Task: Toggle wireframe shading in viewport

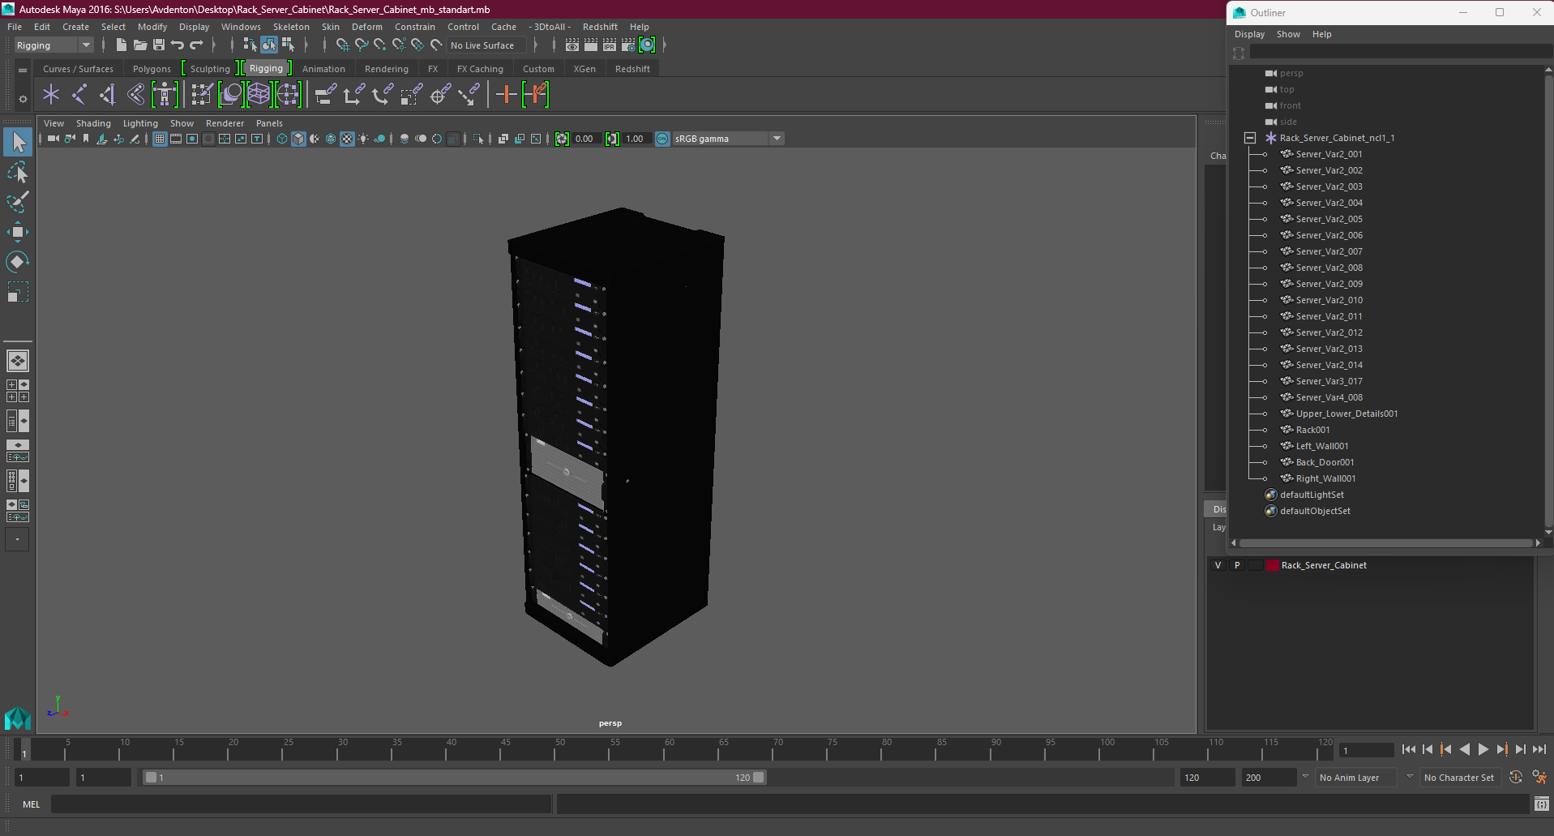Action: pos(282,139)
